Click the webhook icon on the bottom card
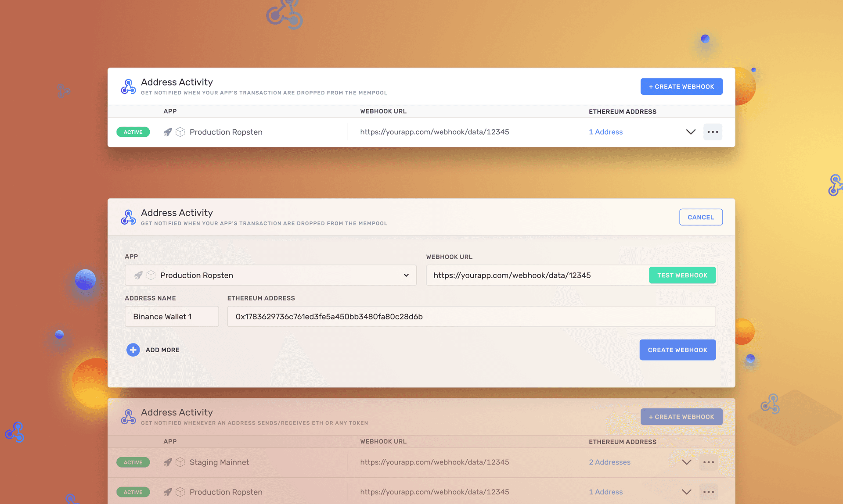Image resolution: width=843 pixels, height=504 pixels. click(x=128, y=417)
